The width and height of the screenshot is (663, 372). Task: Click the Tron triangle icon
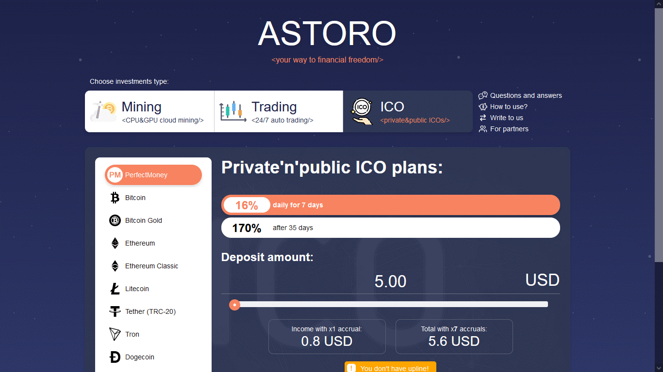coord(115,334)
